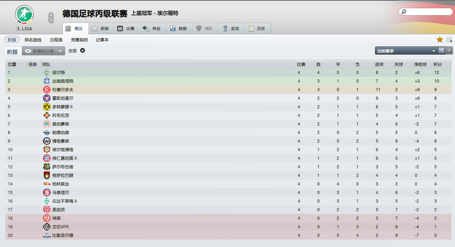
Task: Click the 3. LIGA competition logo
Action: coord(24,14)
